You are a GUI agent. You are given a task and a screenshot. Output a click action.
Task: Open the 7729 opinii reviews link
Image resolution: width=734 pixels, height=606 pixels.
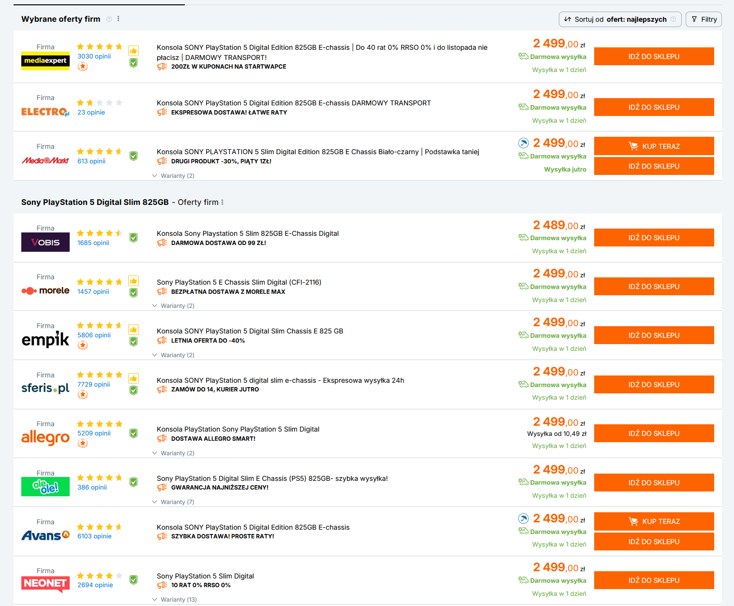click(94, 384)
